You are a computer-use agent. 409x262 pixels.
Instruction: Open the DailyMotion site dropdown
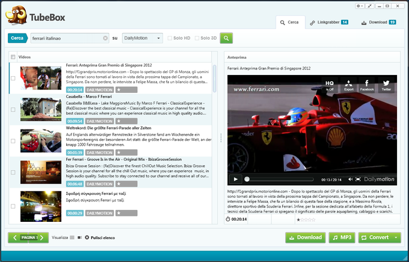pyautogui.click(x=143, y=38)
